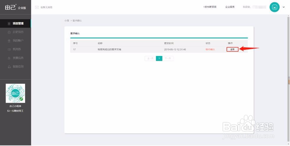Click the 项目管理 grid icon

(9, 24)
